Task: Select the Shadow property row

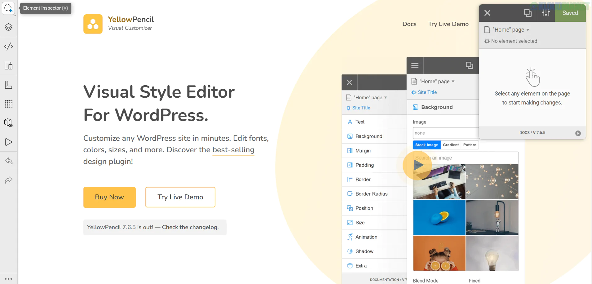Action: pos(374,251)
